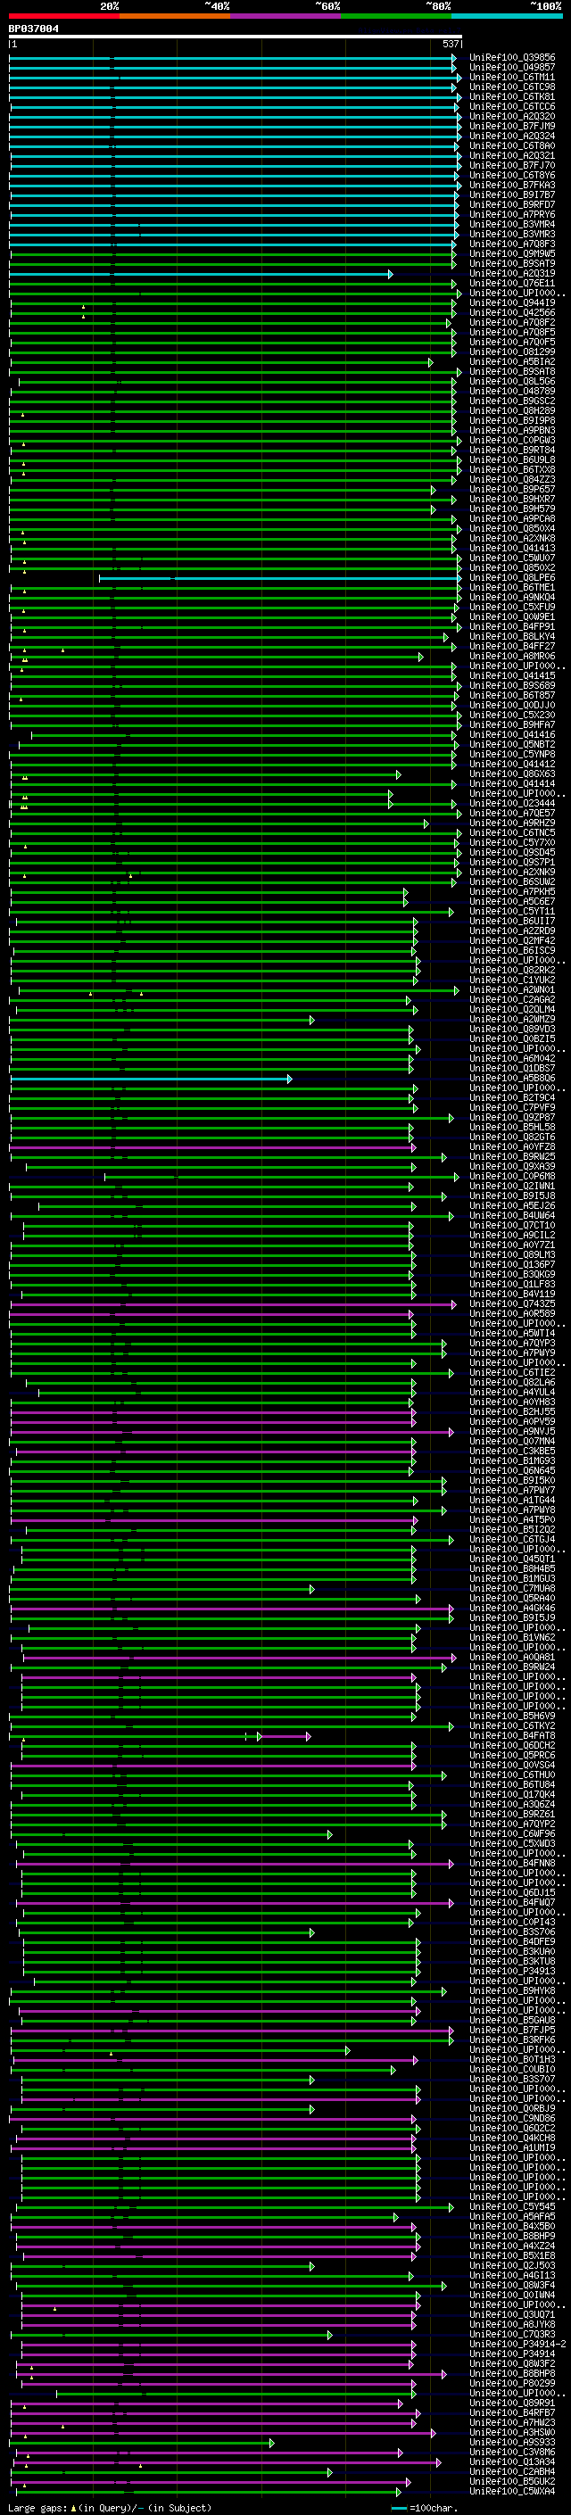This screenshot has width=571, height=2515.
Task: Open hit UniRef100_Q76E11
Action: [511, 283]
